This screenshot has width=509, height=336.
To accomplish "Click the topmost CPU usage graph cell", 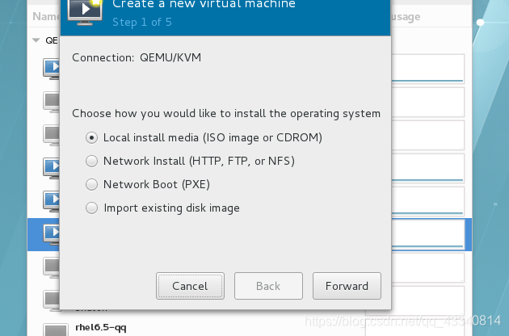I will click(428, 69).
